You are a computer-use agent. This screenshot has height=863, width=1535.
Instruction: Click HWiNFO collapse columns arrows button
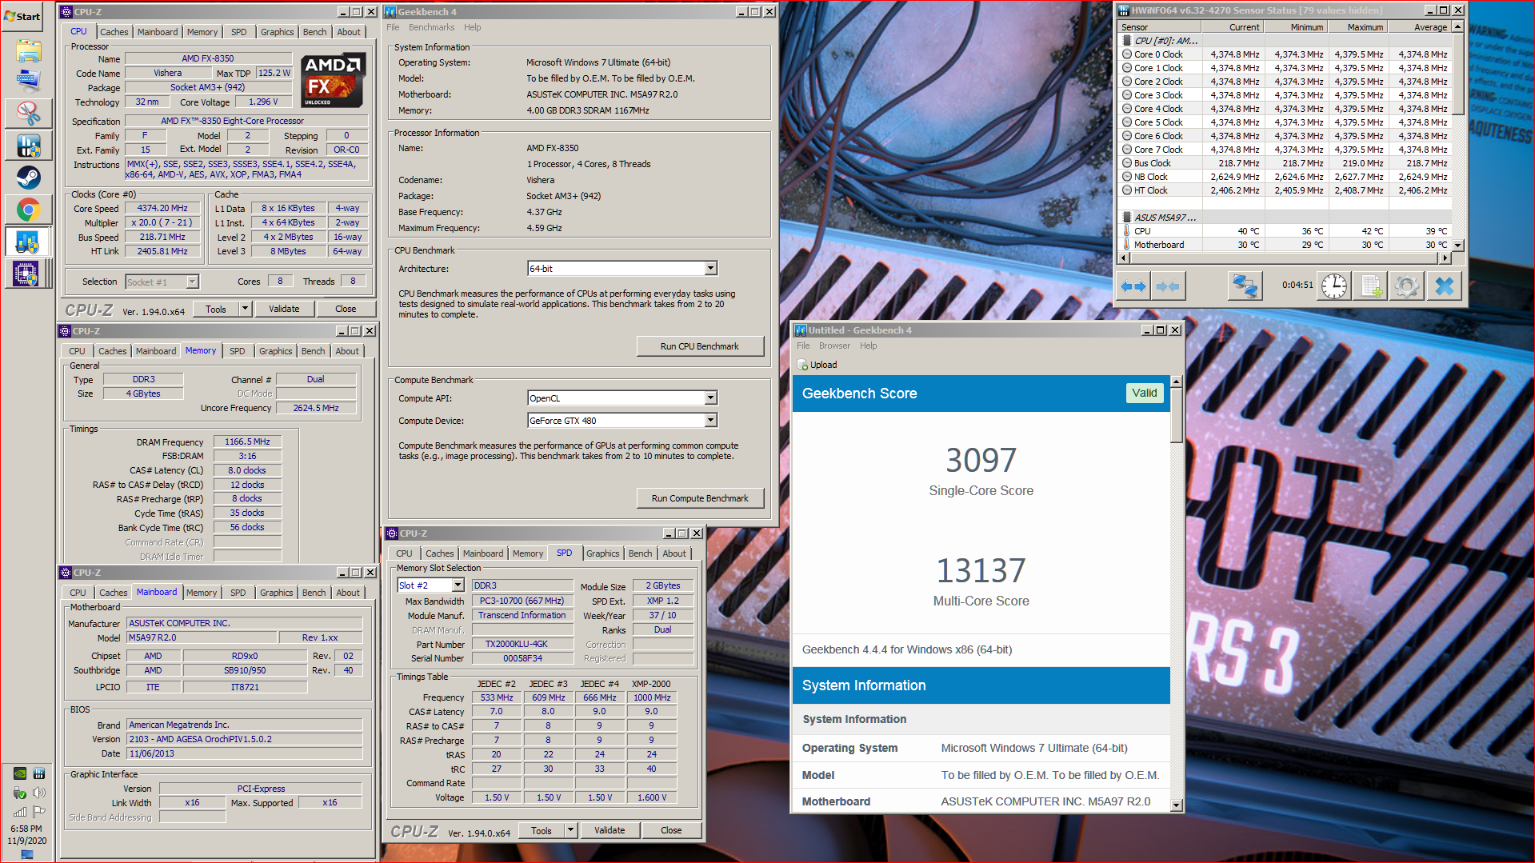pyautogui.click(x=1167, y=286)
